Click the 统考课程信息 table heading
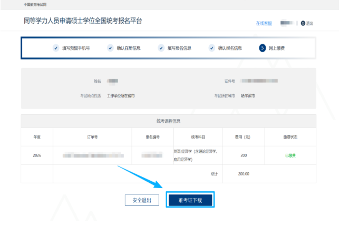Image resolution: width=340 pixels, height=226 pixels. point(169,121)
